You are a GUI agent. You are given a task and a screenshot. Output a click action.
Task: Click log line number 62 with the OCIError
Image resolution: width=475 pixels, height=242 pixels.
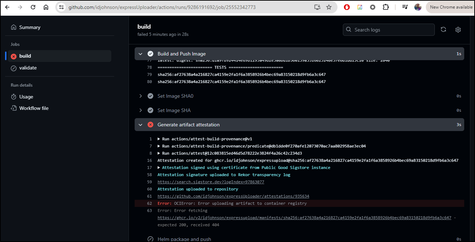click(x=150, y=203)
